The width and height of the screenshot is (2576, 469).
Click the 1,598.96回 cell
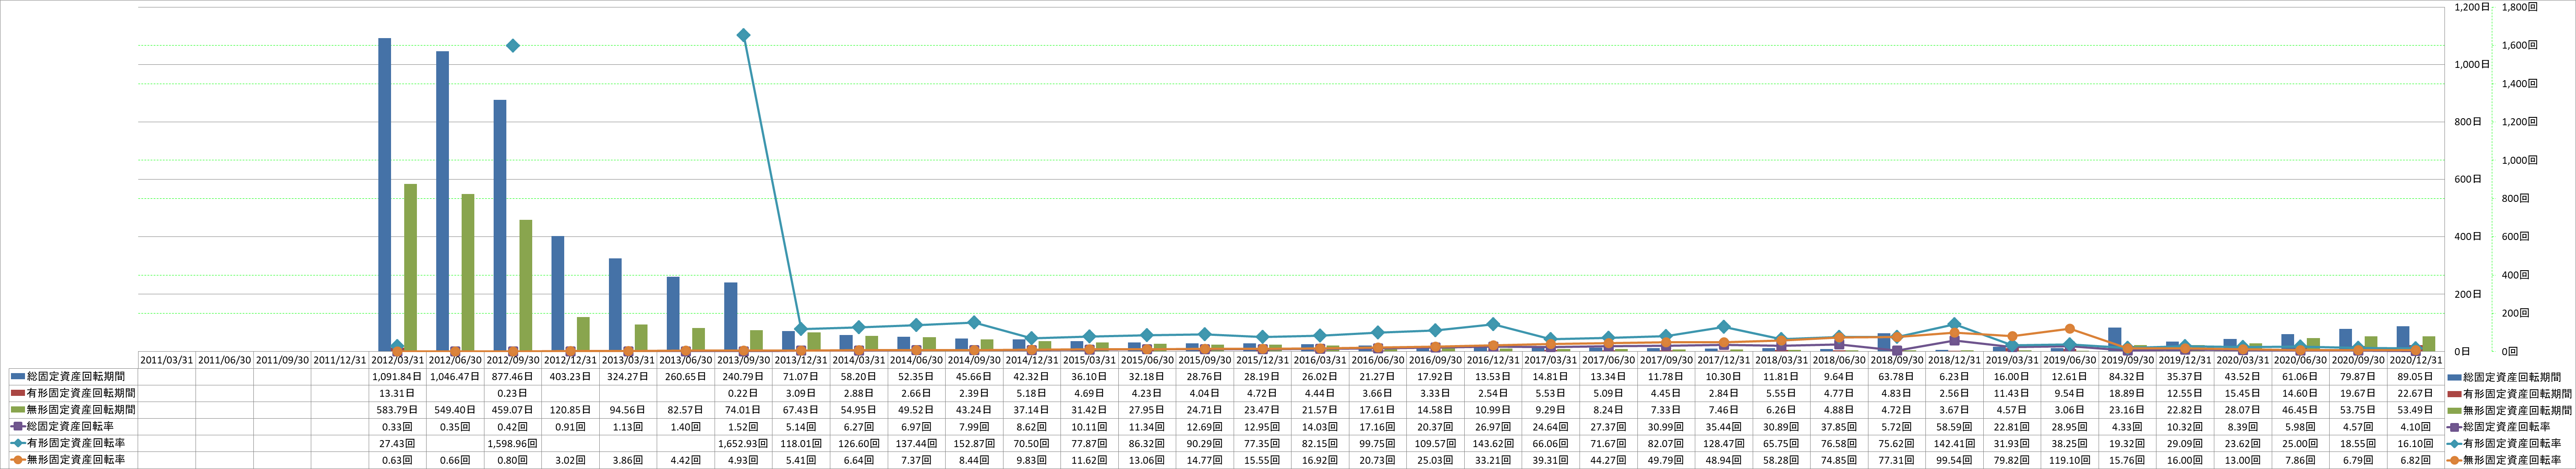point(513,443)
